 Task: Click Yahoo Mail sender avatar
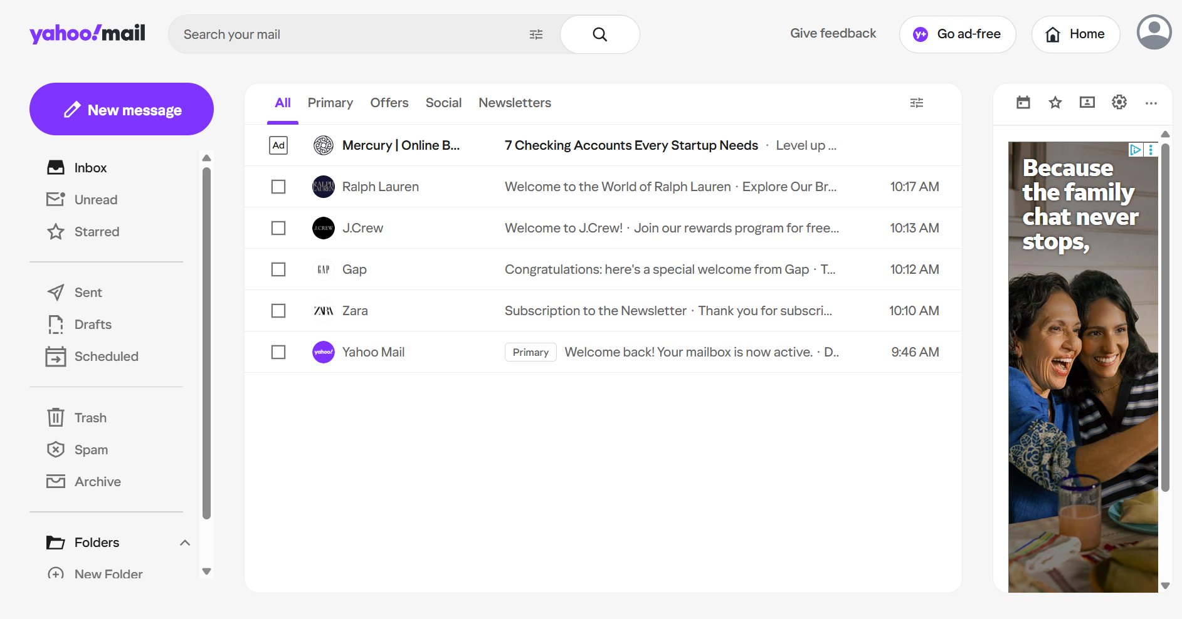pos(324,352)
